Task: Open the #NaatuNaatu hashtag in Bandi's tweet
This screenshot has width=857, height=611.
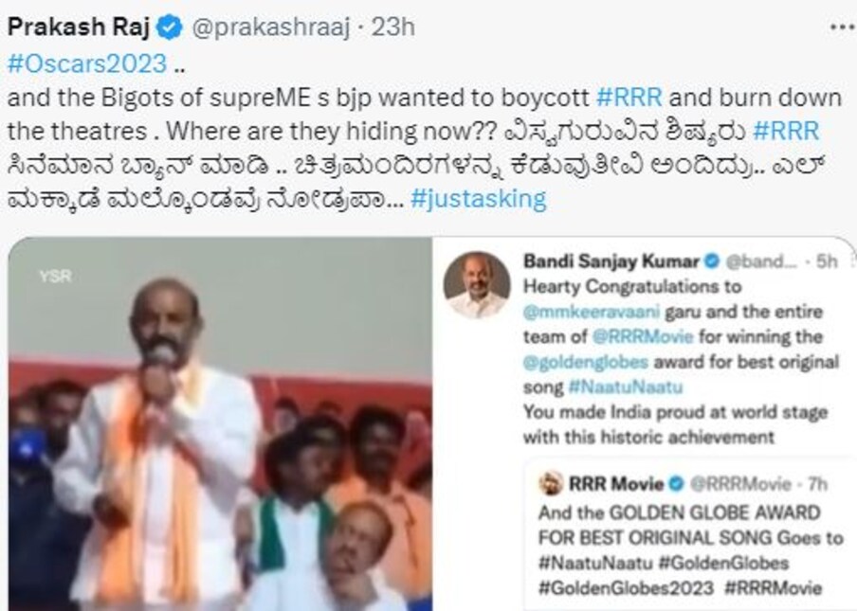Action: point(626,386)
